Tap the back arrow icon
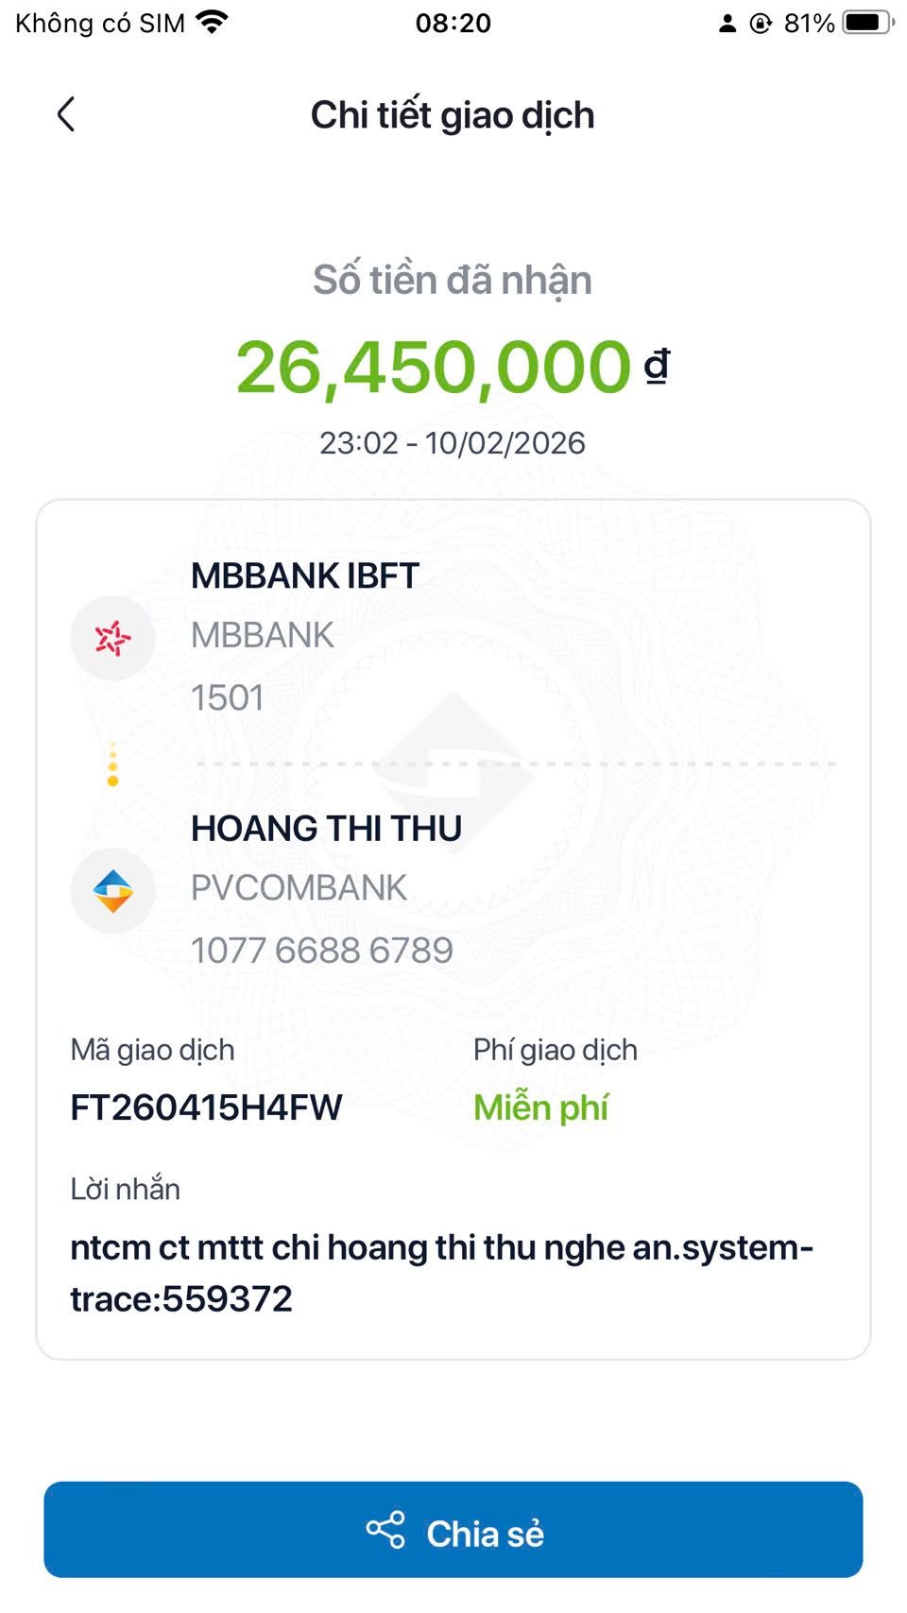The height and width of the screenshot is (1613, 907). click(x=65, y=115)
